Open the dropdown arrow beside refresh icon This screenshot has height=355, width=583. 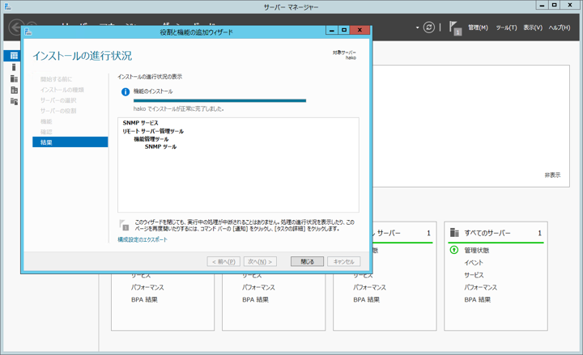[417, 27]
